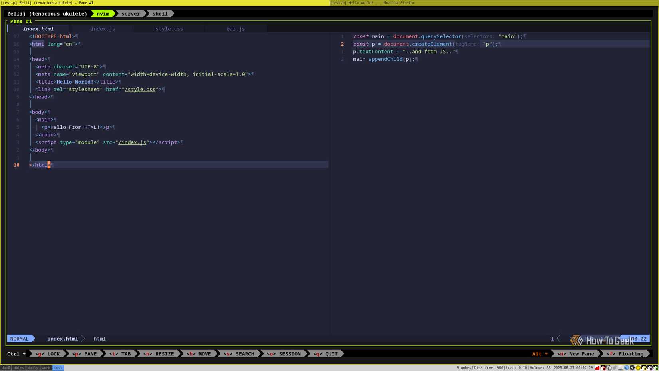Click QUIT in the Zellij keybinding bar
Viewport: 659px width, 371px height.
tap(326, 354)
